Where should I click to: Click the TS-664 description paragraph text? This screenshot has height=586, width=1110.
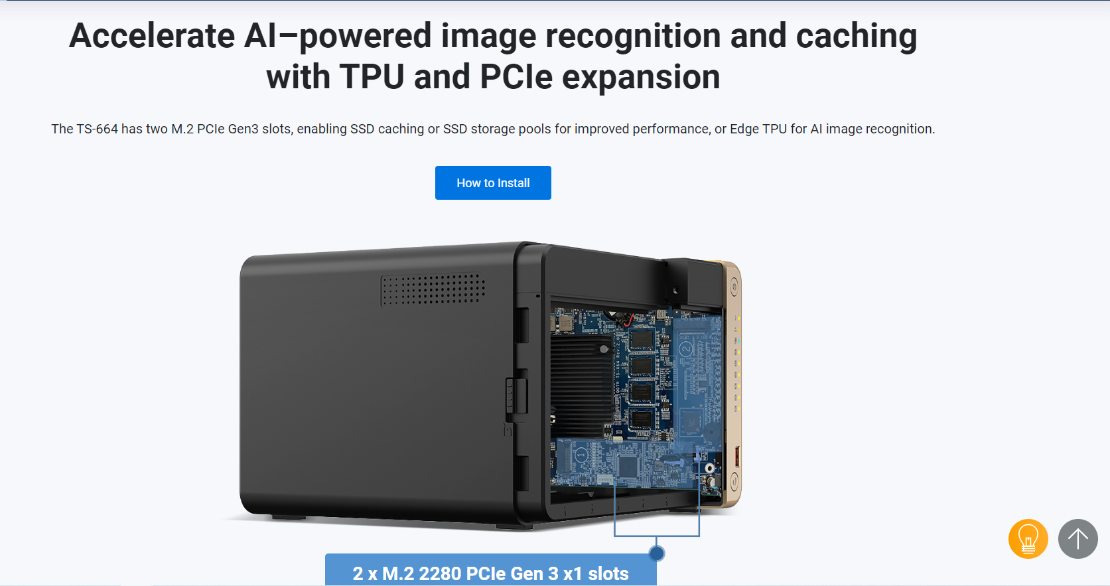point(493,129)
